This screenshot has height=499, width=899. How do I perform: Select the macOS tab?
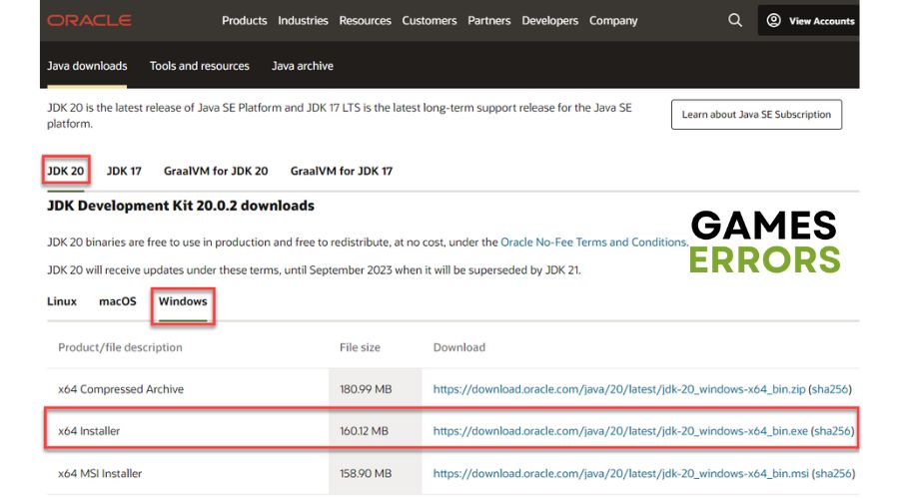(118, 301)
